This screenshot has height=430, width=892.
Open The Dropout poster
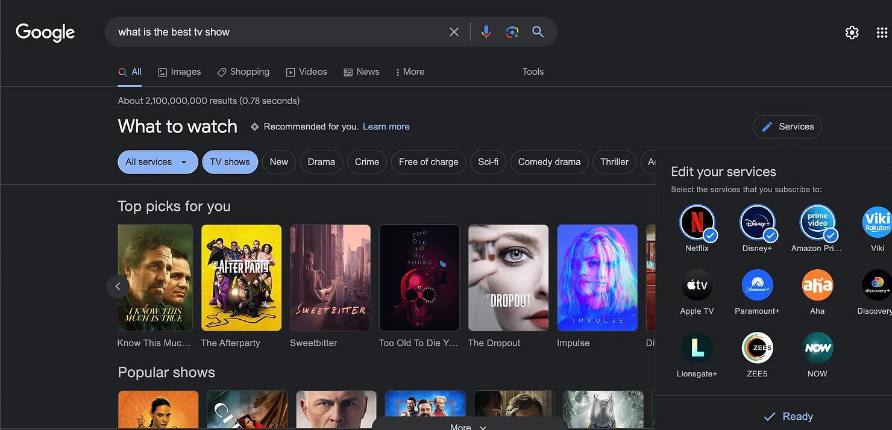(x=509, y=278)
